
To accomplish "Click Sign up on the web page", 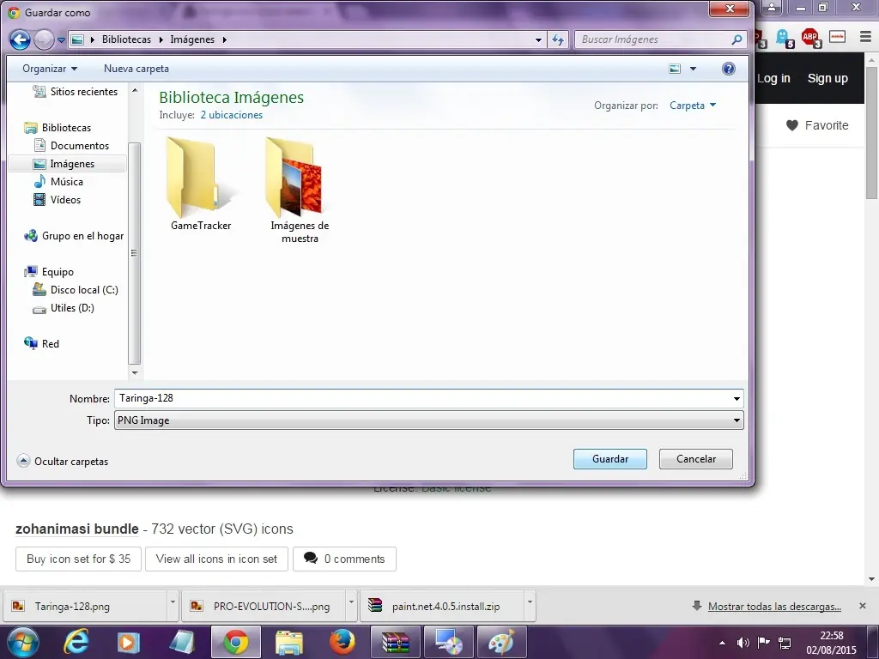I will tap(827, 78).
